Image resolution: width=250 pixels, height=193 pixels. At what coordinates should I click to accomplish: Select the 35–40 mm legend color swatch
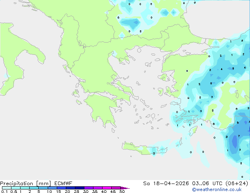pyautogui.click(x=97, y=188)
